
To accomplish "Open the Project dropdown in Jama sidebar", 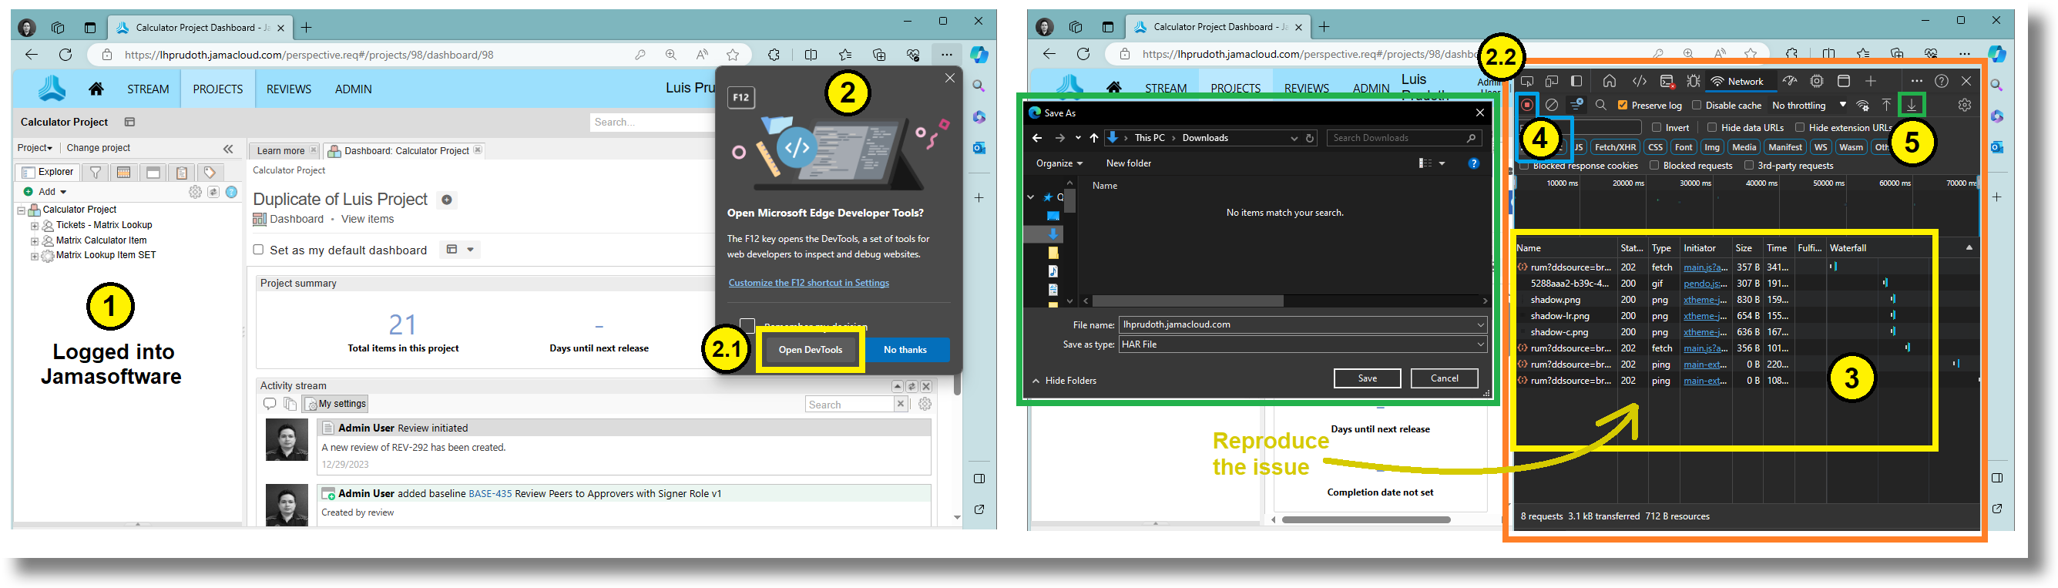I will pos(35,148).
